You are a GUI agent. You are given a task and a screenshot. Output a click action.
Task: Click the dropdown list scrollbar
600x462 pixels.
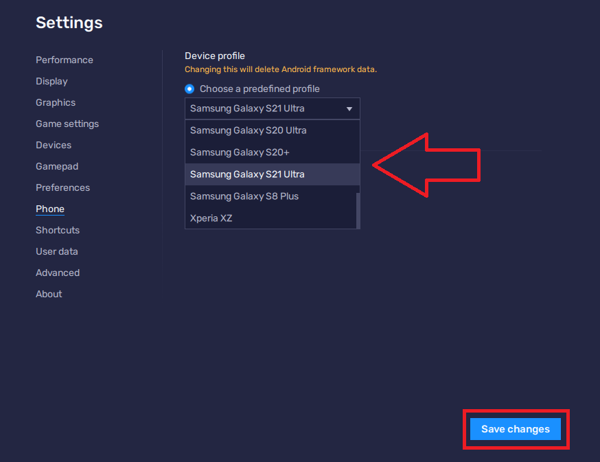pyautogui.click(x=358, y=211)
